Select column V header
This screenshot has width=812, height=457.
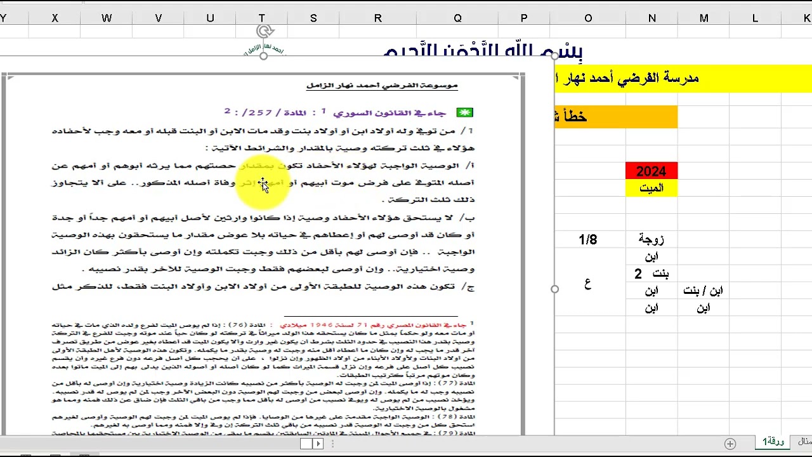click(x=159, y=18)
